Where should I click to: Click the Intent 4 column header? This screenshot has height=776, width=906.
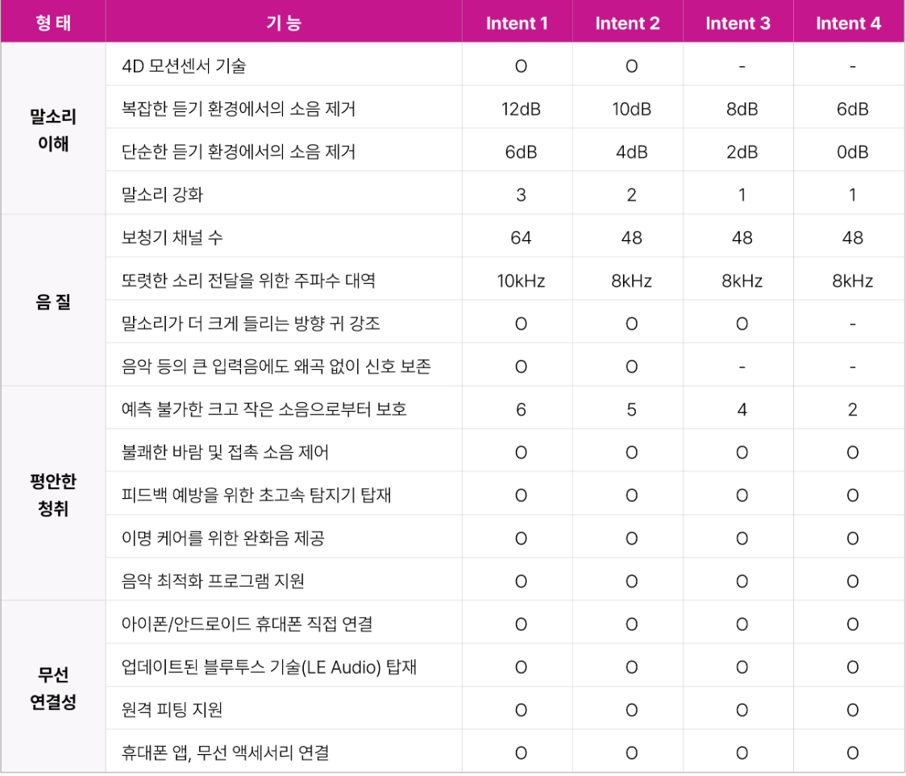click(x=848, y=23)
